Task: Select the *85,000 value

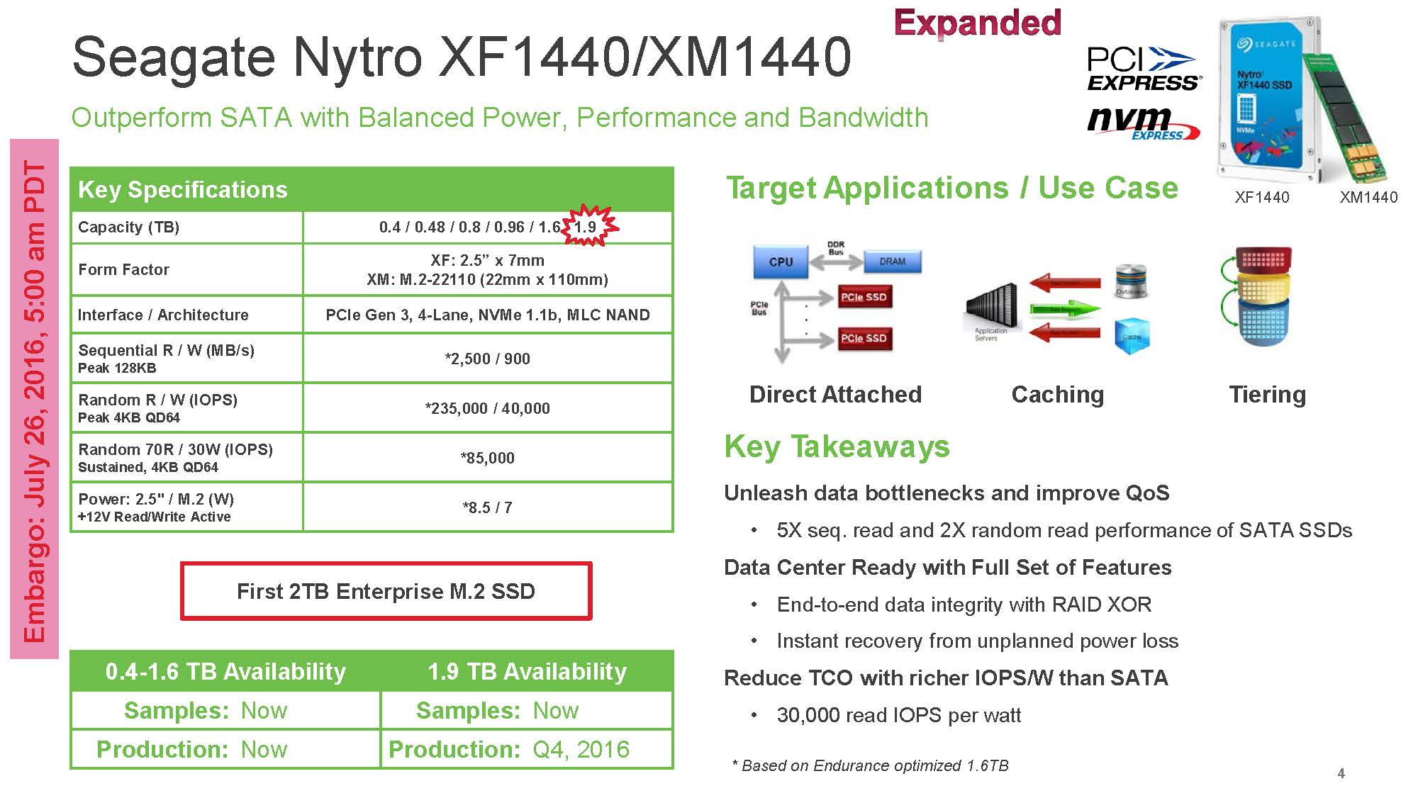Action: [487, 458]
